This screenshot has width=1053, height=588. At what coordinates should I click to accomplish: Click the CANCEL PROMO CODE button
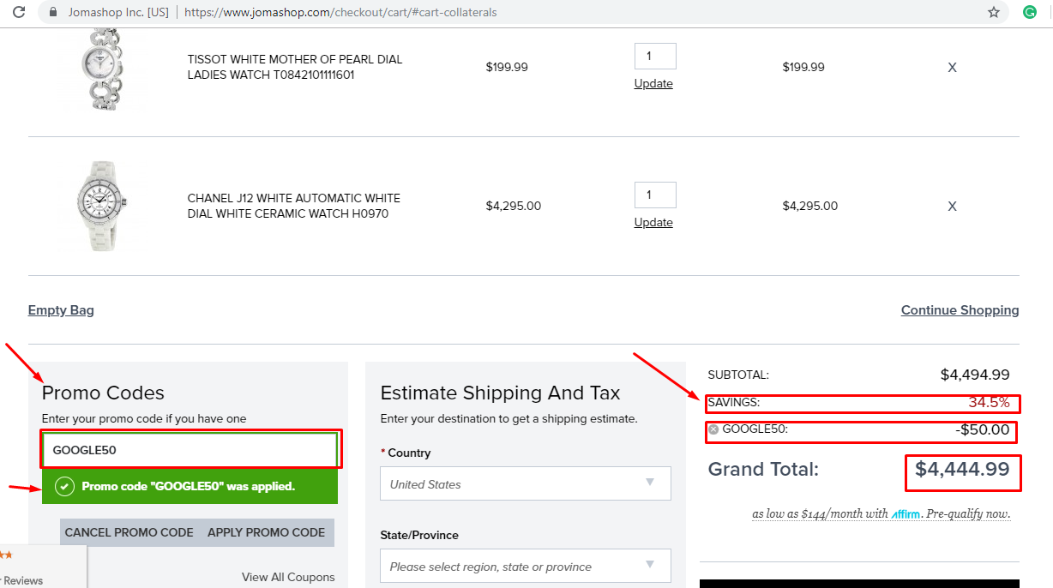(129, 532)
